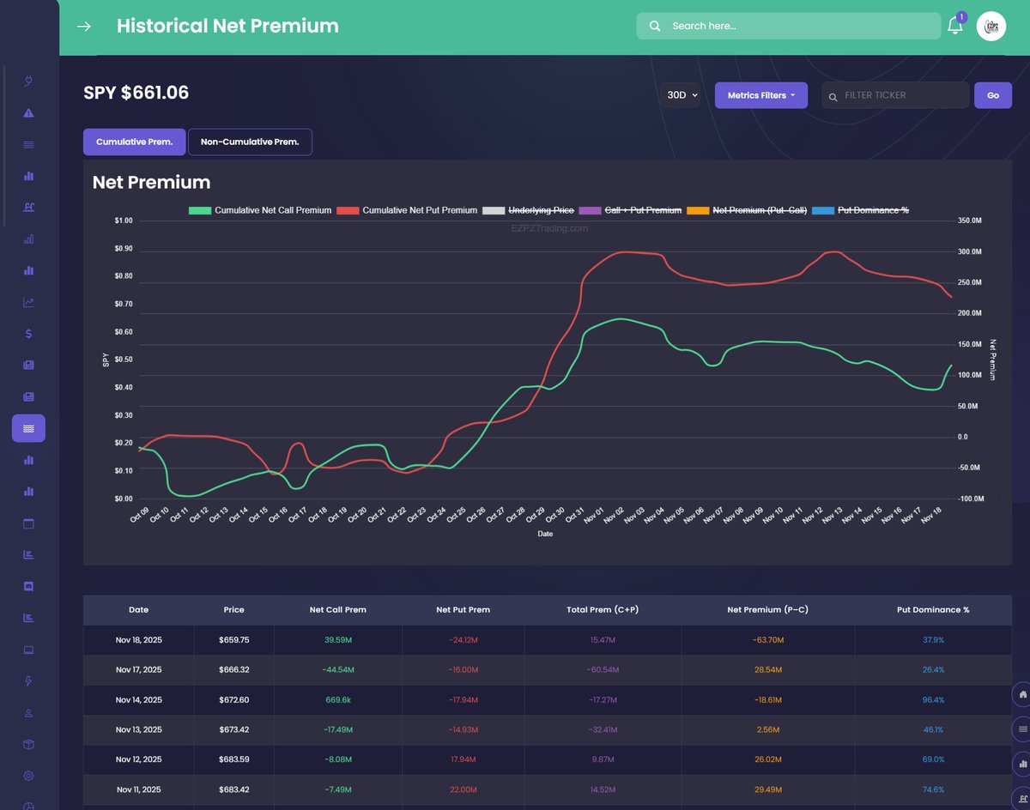Click the magnifier icon in the header search bar
Viewport: 1030px width, 810px height.
[655, 26]
